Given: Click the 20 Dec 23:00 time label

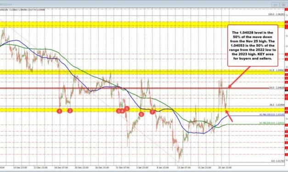Looking at the screenshot, I should pyautogui.click(x=82, y=167).
